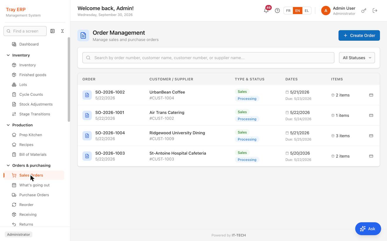Open the notifications bell icon
Viewport: 387px width, 241px height.
click(x=266, y=11)
